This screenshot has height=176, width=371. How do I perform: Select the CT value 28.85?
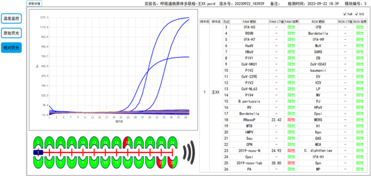click(x=276, y=163)
